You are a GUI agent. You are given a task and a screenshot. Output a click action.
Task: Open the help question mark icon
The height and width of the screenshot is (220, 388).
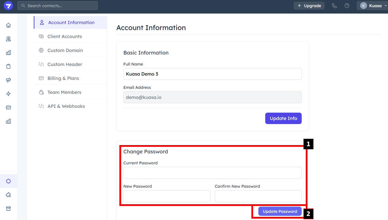[347, 6]
